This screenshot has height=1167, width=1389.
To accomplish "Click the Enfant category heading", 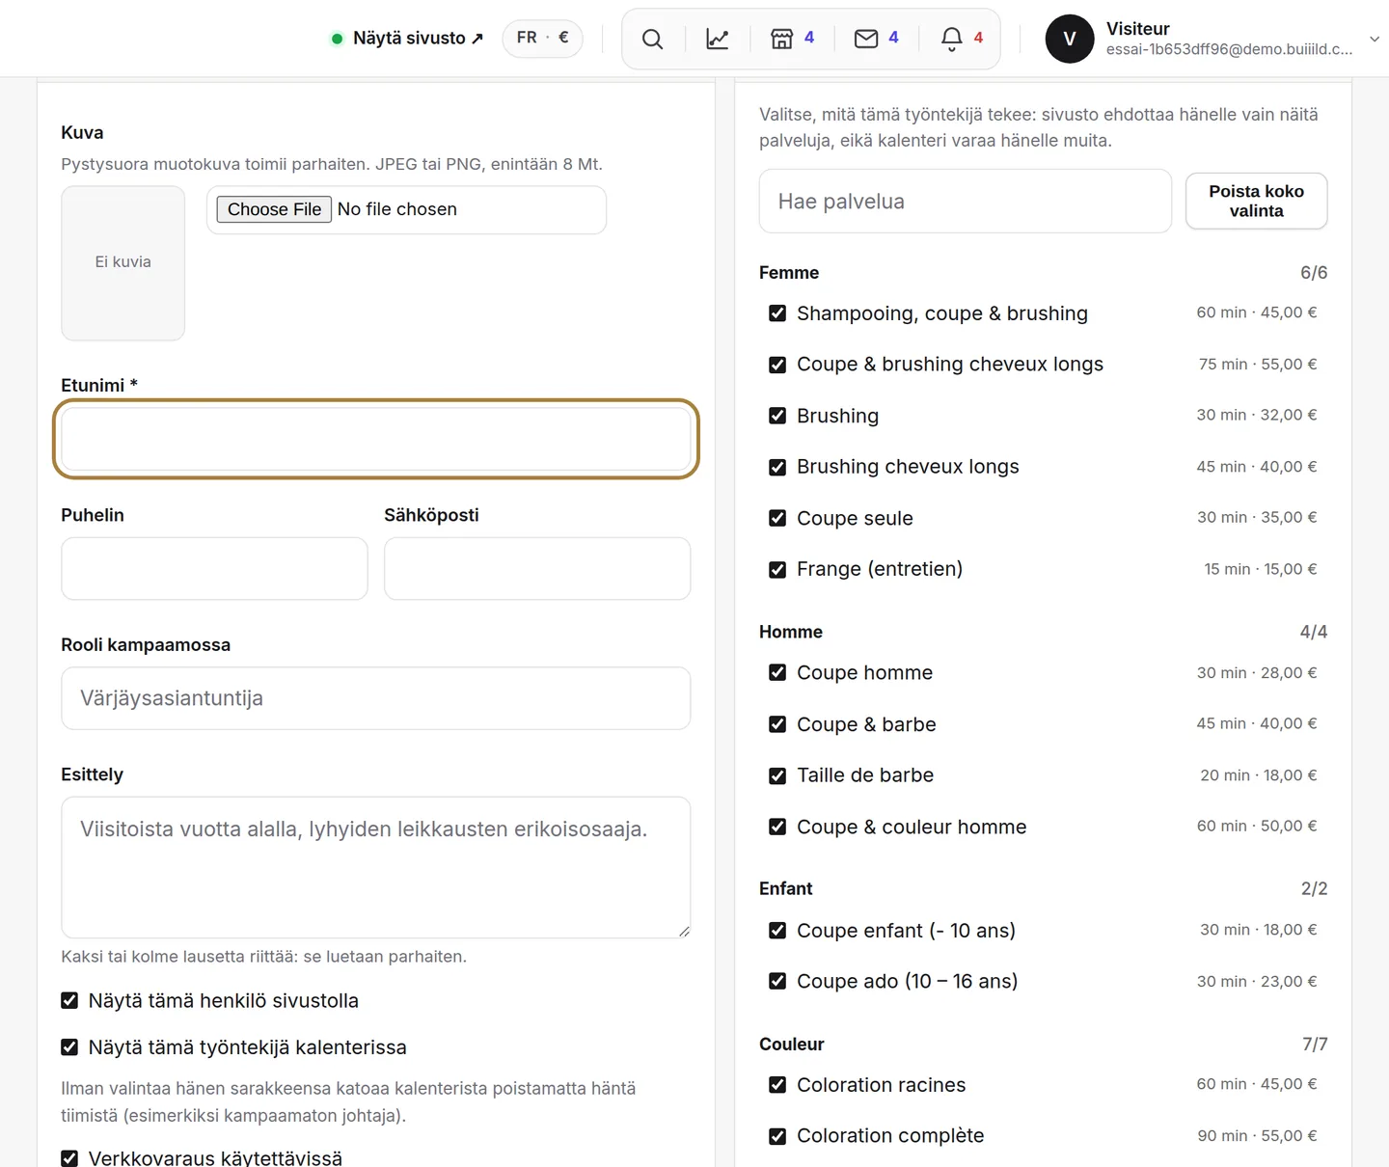I will point(786,888).
